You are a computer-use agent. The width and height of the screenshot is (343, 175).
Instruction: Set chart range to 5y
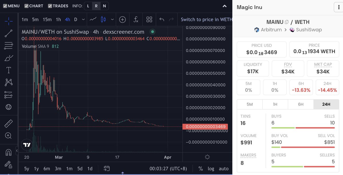point(27,168)
